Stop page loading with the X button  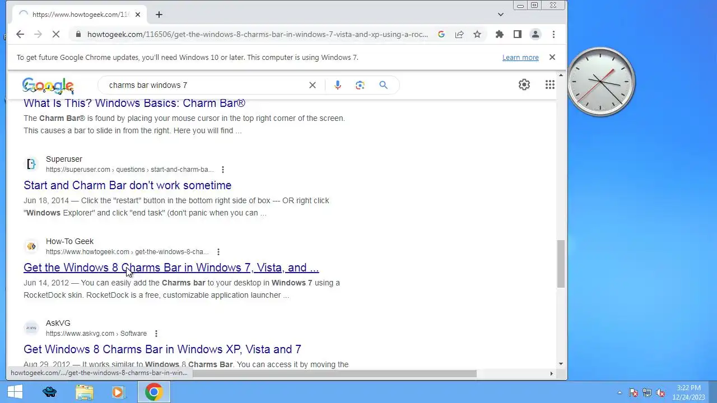55,34
